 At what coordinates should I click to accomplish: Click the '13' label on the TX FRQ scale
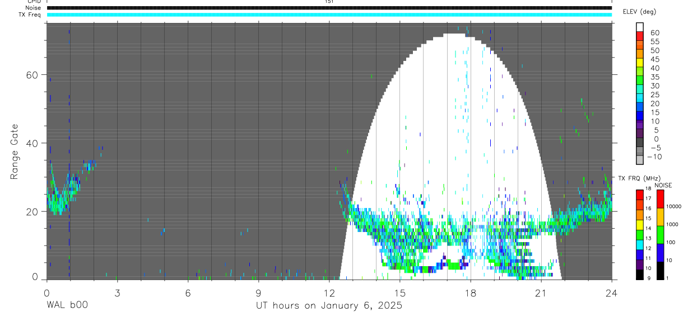click(x=648, y=238)
